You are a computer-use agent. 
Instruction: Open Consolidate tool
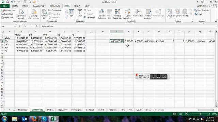(138, 13)
